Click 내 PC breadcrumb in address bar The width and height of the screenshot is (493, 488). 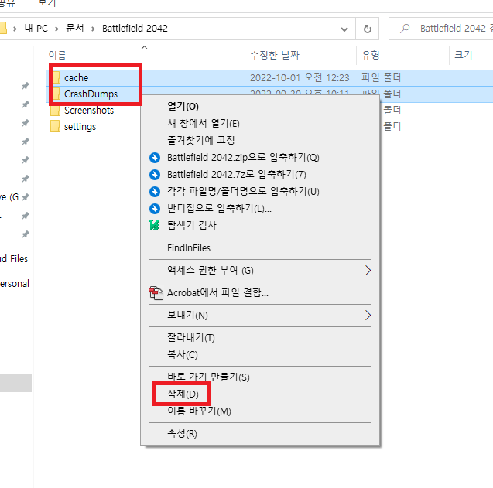[36, 29]
